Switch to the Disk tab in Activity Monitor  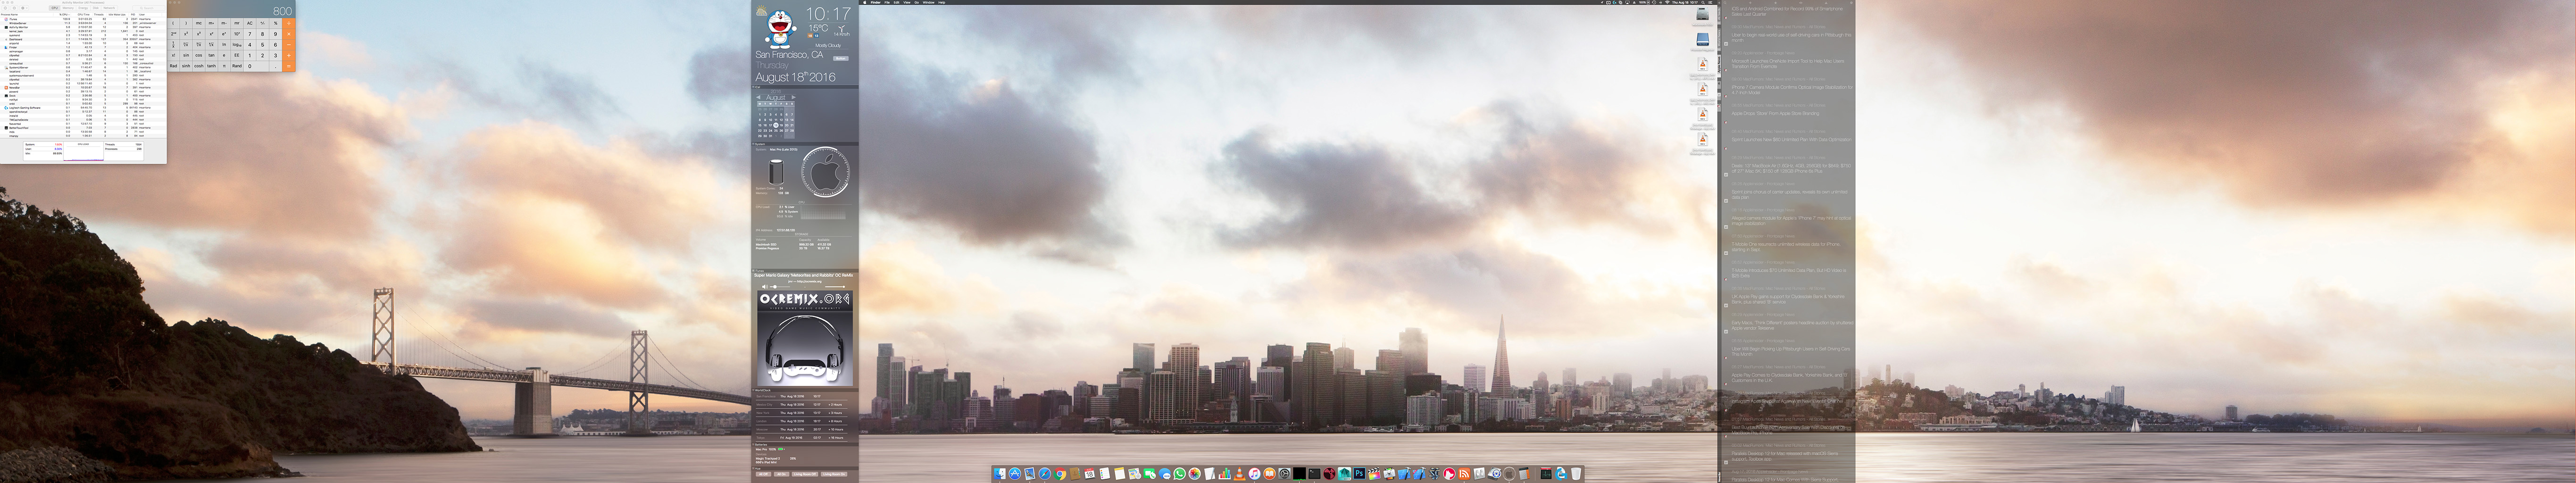[x=96, y=8]
